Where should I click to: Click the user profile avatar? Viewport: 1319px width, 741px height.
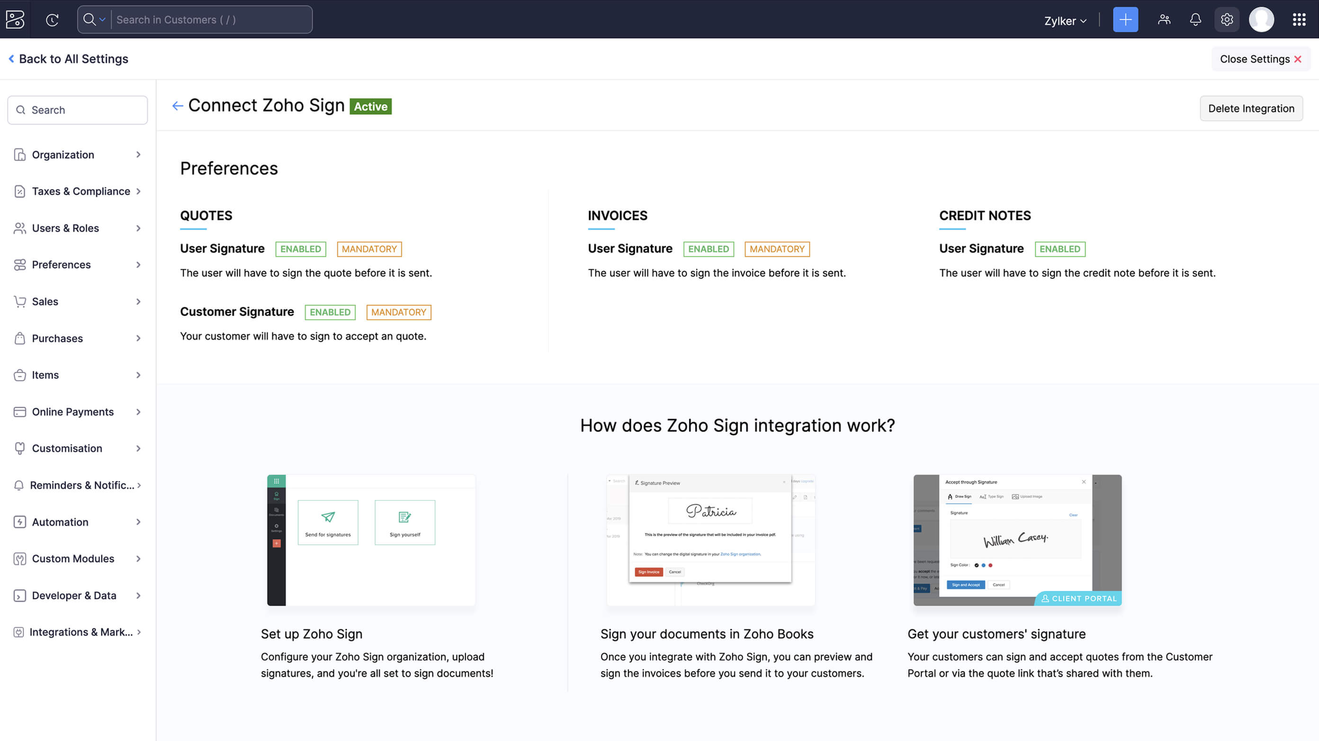click(x=1261, y=19)
